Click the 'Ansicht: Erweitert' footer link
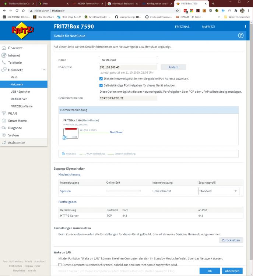The height and width of the screenshot is (276, 253). click(x=13, y=261)
